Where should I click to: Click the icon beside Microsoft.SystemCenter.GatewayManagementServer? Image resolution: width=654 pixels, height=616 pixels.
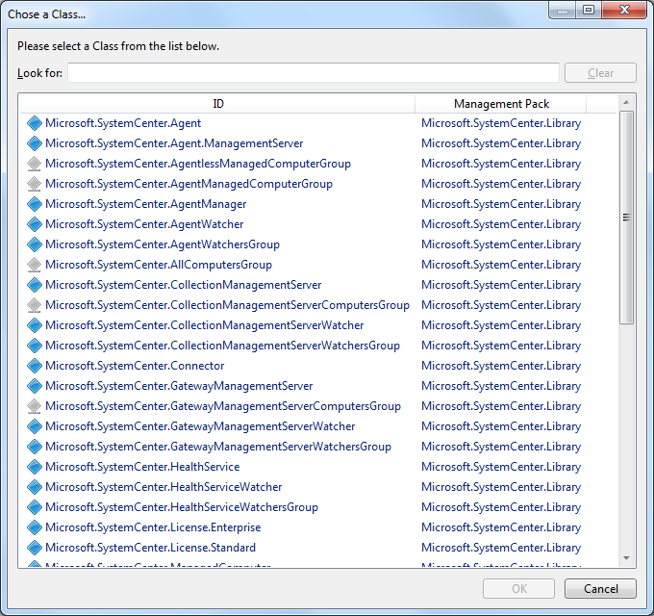(x=35, y=386)
